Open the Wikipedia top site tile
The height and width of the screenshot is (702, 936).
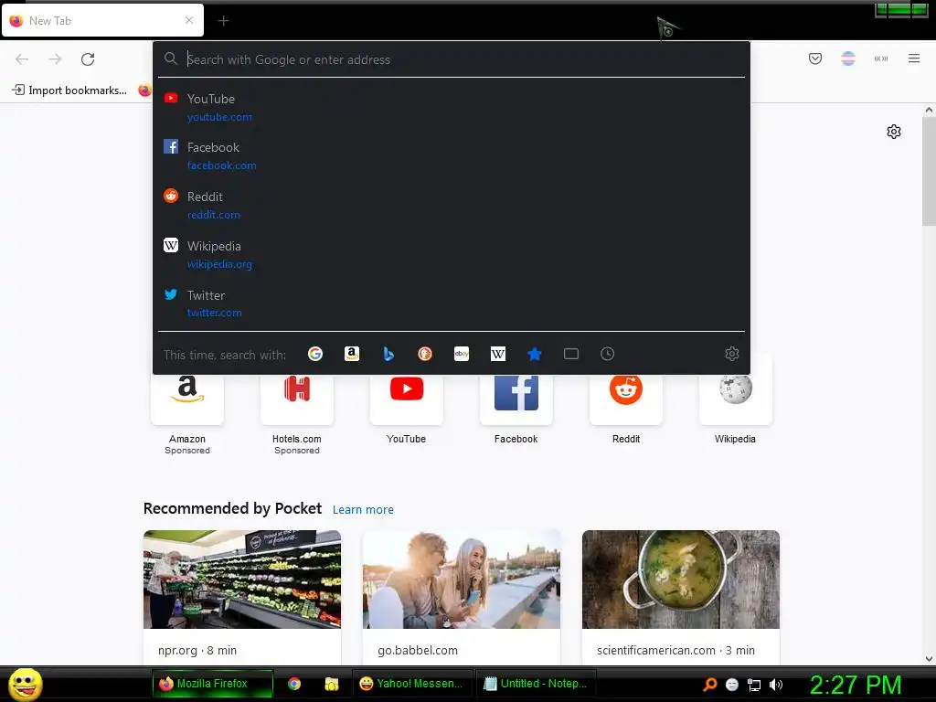[x=736, y=401]
